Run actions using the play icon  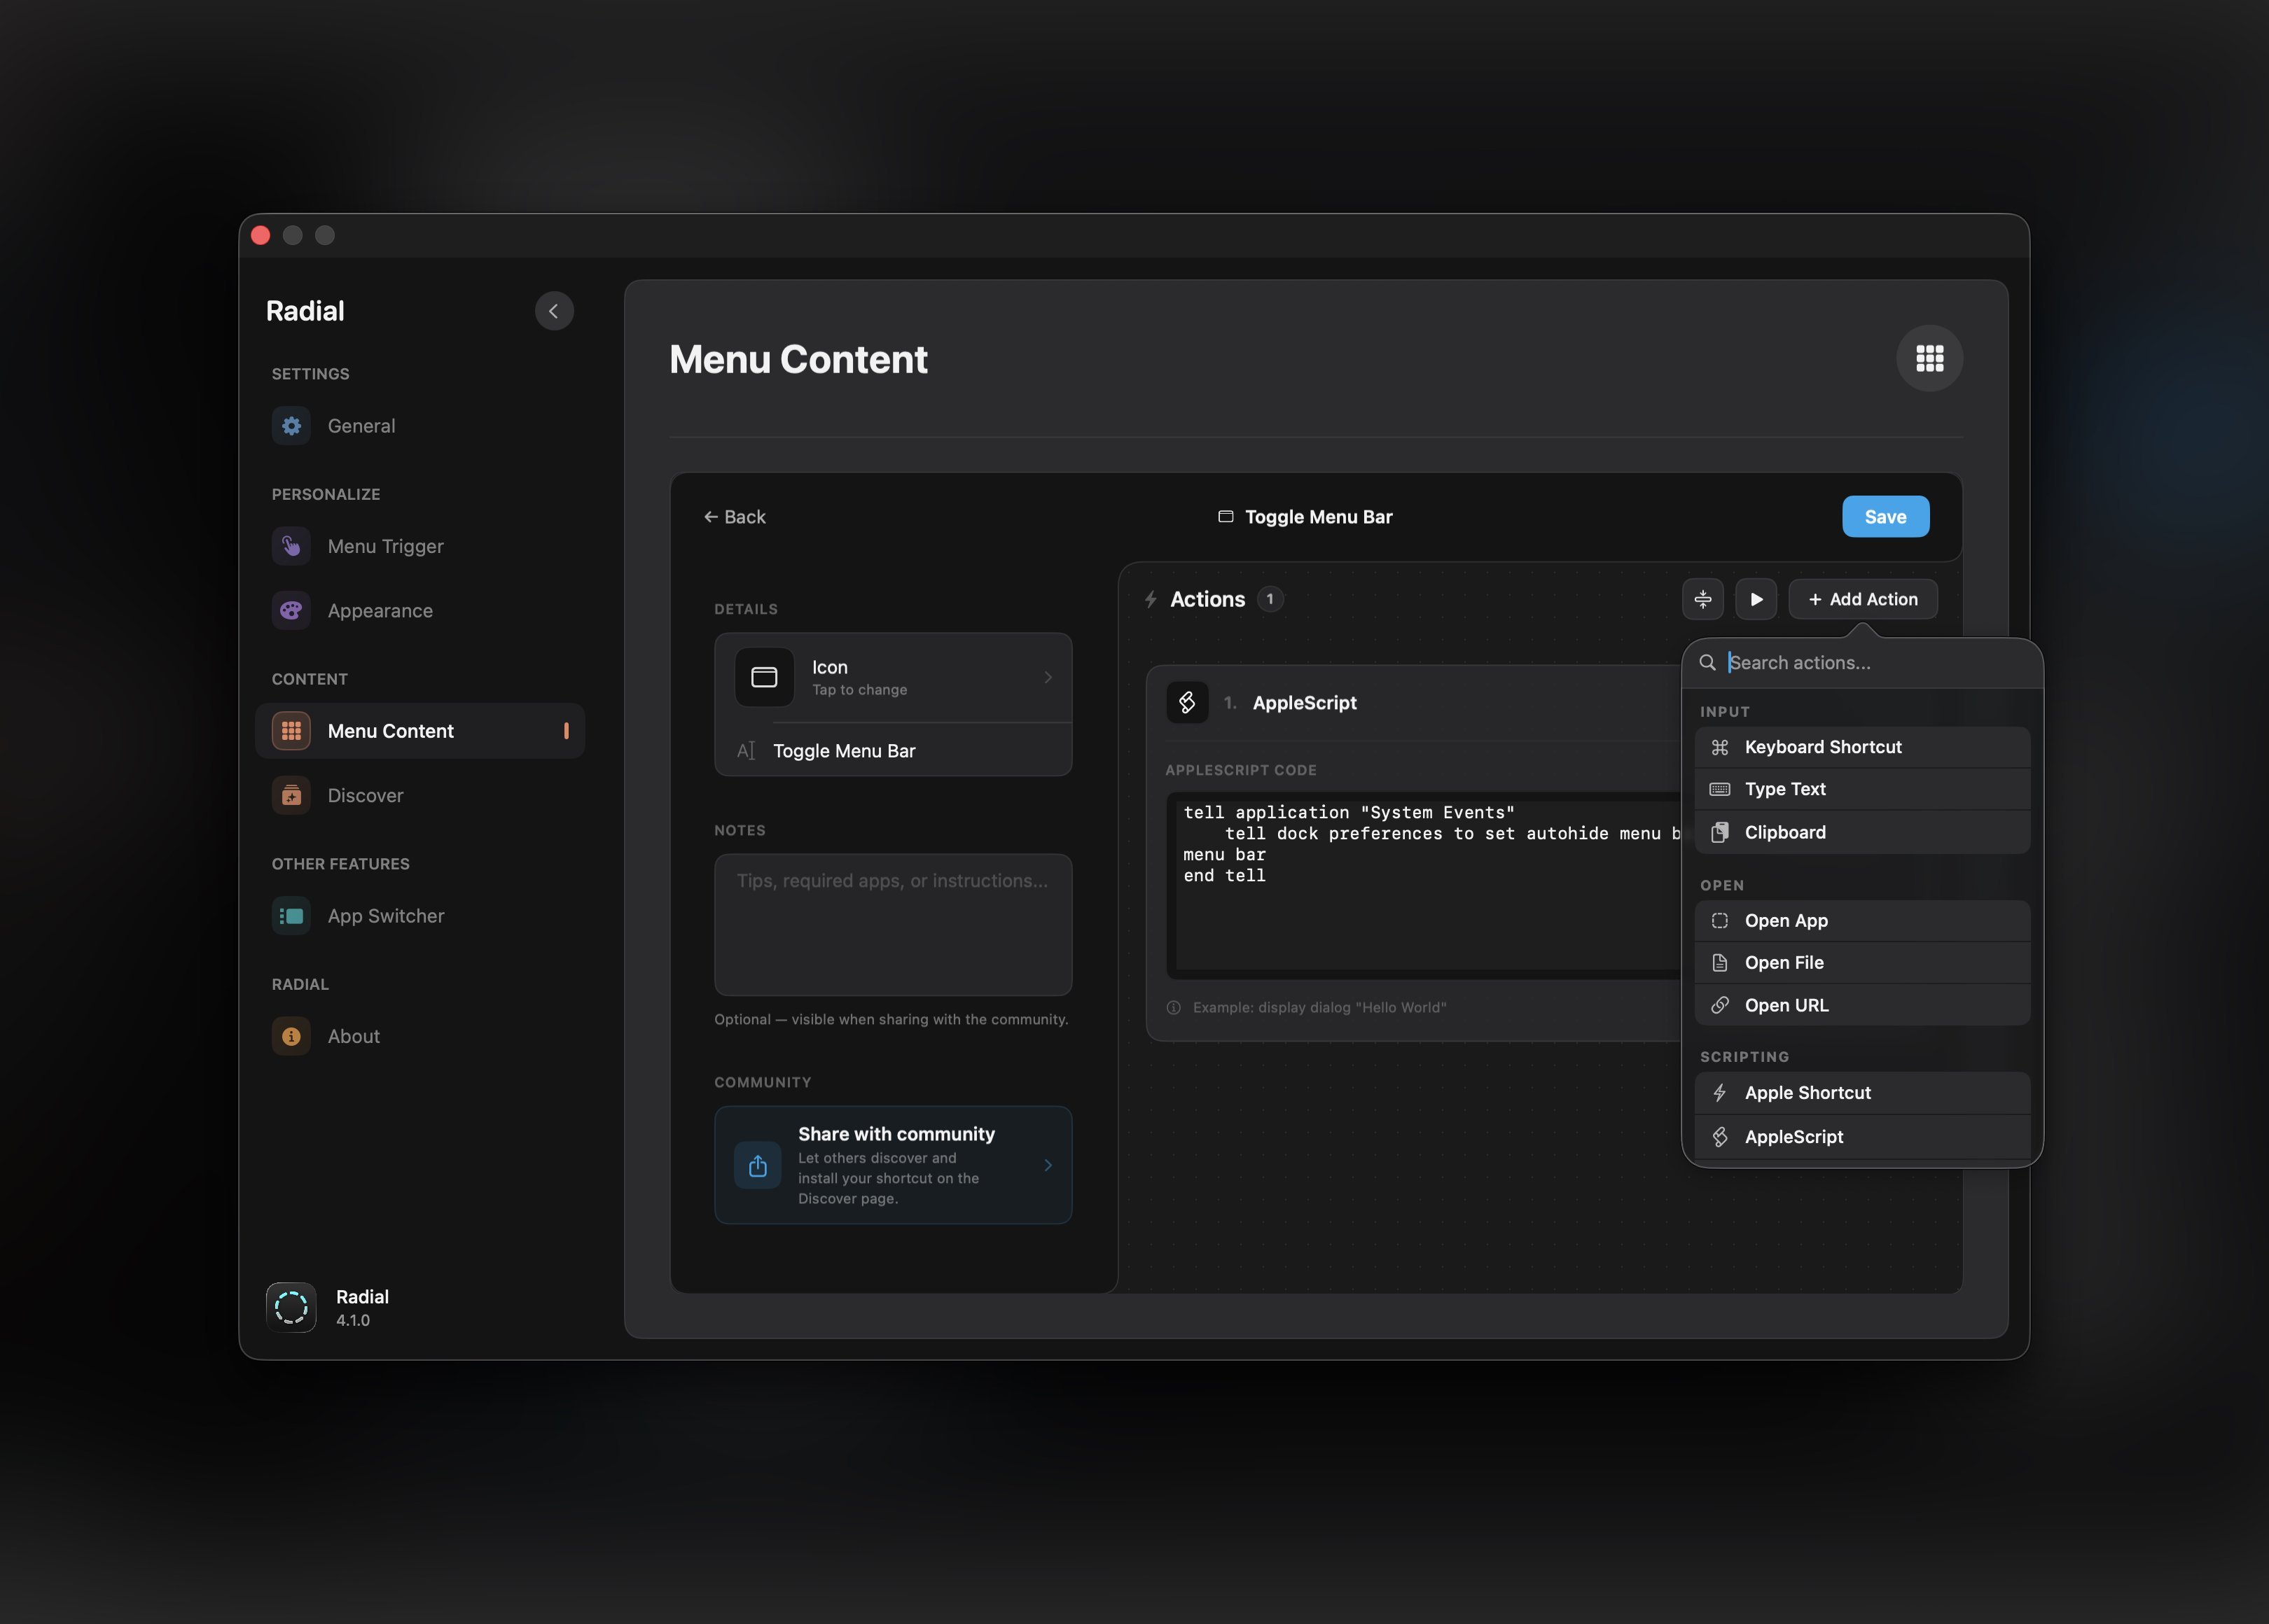[1757, 599]
